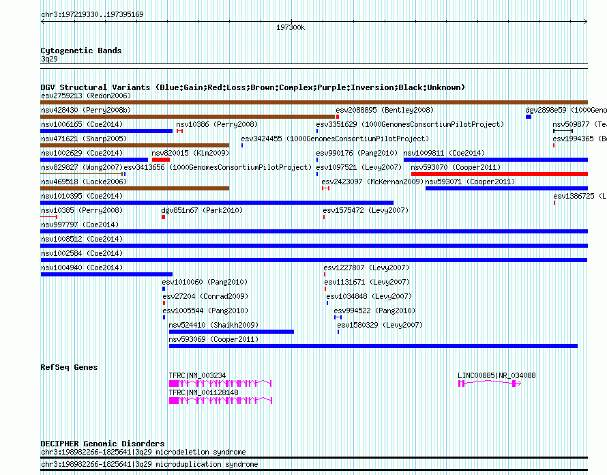Open nsv829827 (Wong2007) variant
Image resolution: width=607 pixels, height=475 pixels.
click(82, 167)
